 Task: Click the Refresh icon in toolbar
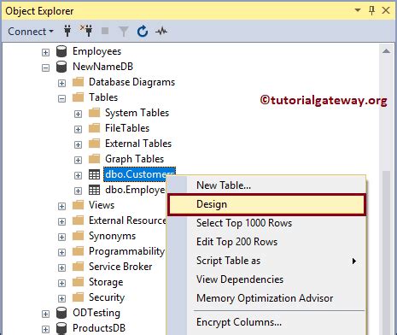pos(143,31)
